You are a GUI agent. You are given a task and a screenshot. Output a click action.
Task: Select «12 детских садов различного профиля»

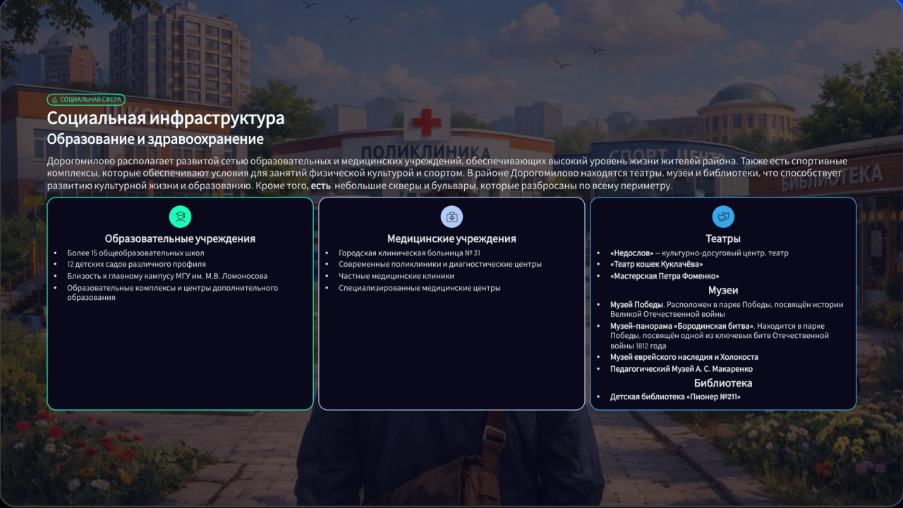tap(136, 264)
